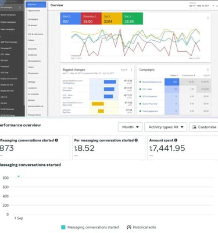Open Ad groups in the navigation menu

coord(33,25)
